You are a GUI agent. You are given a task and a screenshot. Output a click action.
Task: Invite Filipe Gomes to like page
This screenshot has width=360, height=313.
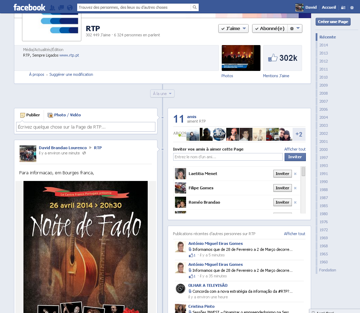click(x=282, y=188)
